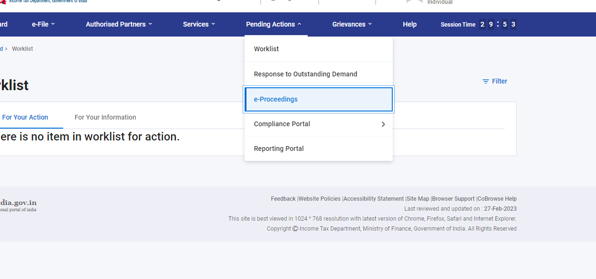596x279 pixels.
Task: Select the e-Proceedings menu item
Action: click(276, 99)
